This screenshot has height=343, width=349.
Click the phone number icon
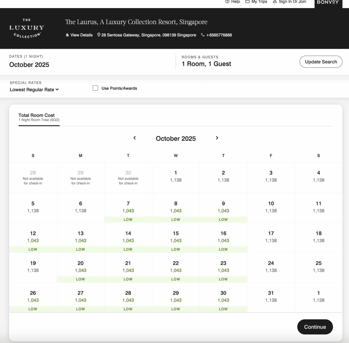[x=203, y=35]
